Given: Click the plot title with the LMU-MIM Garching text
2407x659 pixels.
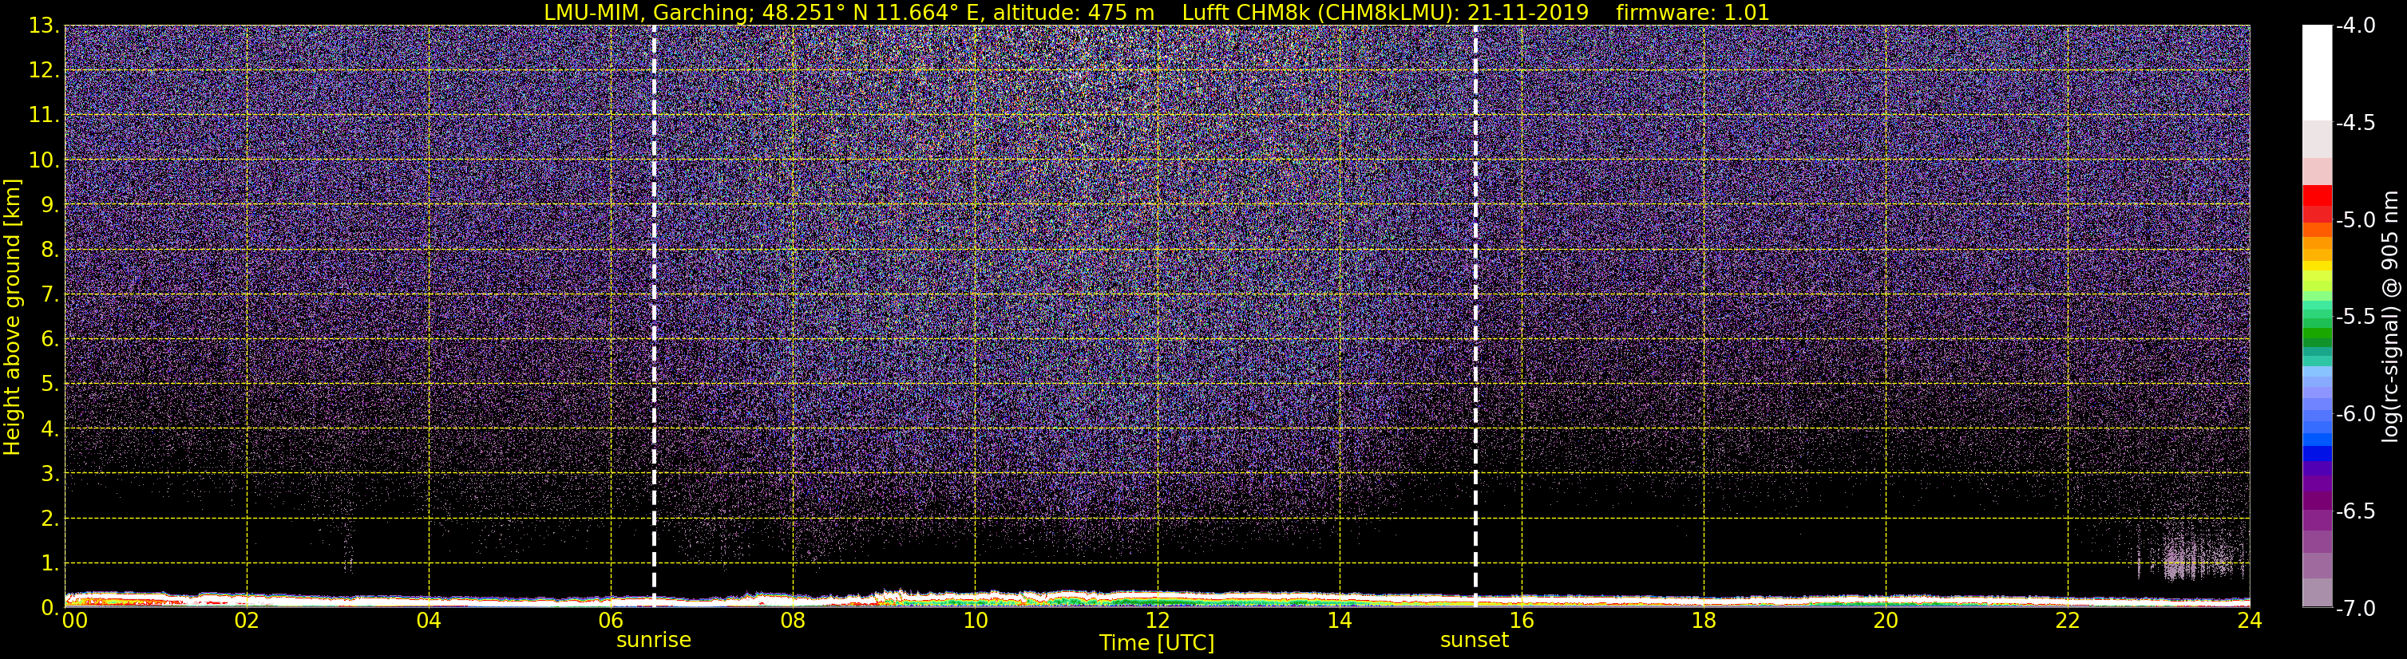Looking at the screenshot, I should [x=1157, y=12].
